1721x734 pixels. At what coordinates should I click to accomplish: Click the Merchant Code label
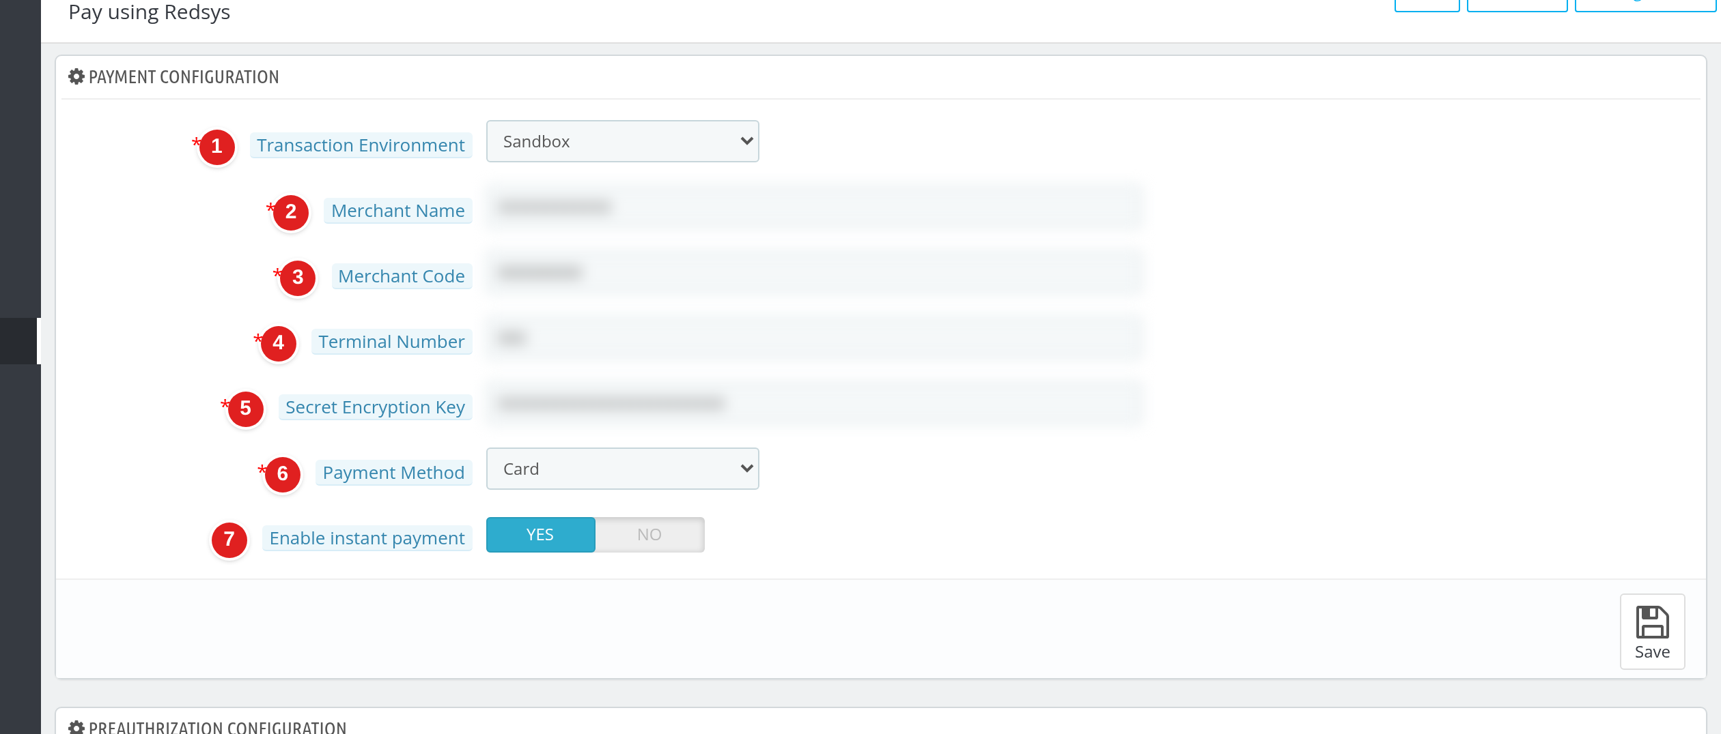[x=402, y=276]
